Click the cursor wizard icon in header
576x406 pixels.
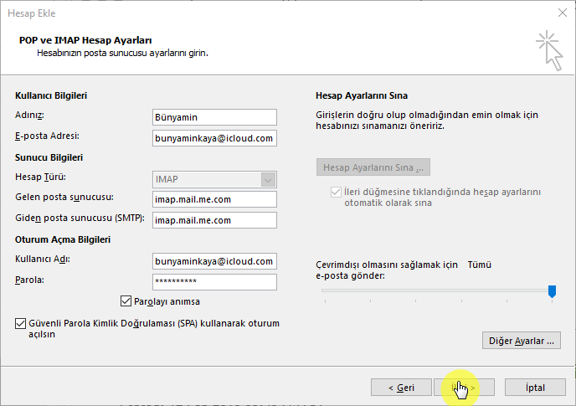549,50
